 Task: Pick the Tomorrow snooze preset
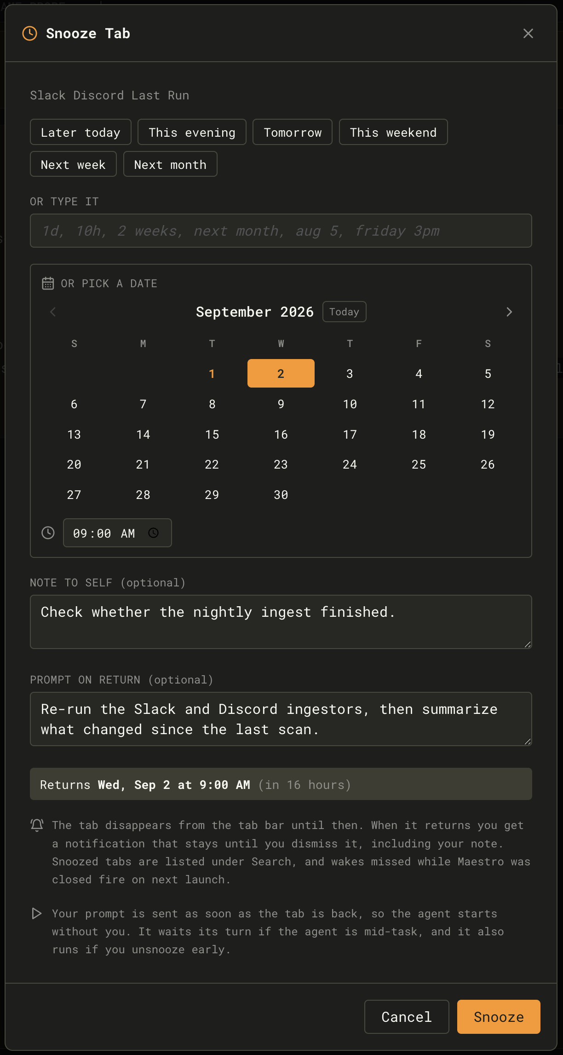[293, 132]
